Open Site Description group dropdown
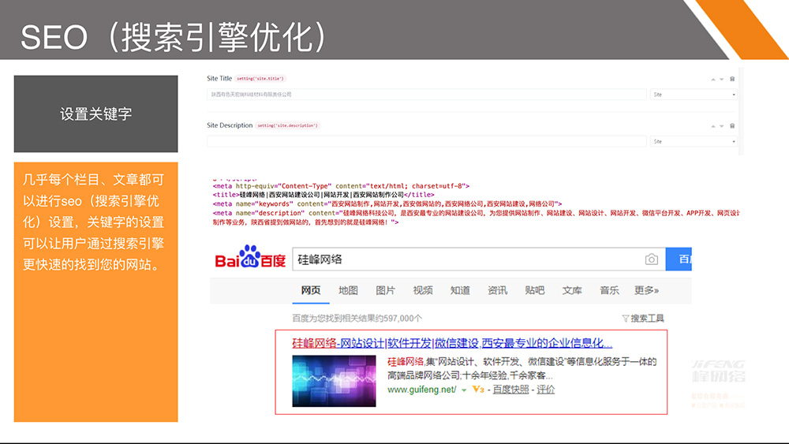The width and height of the screenshot is (789, 444). coord(694,141)
